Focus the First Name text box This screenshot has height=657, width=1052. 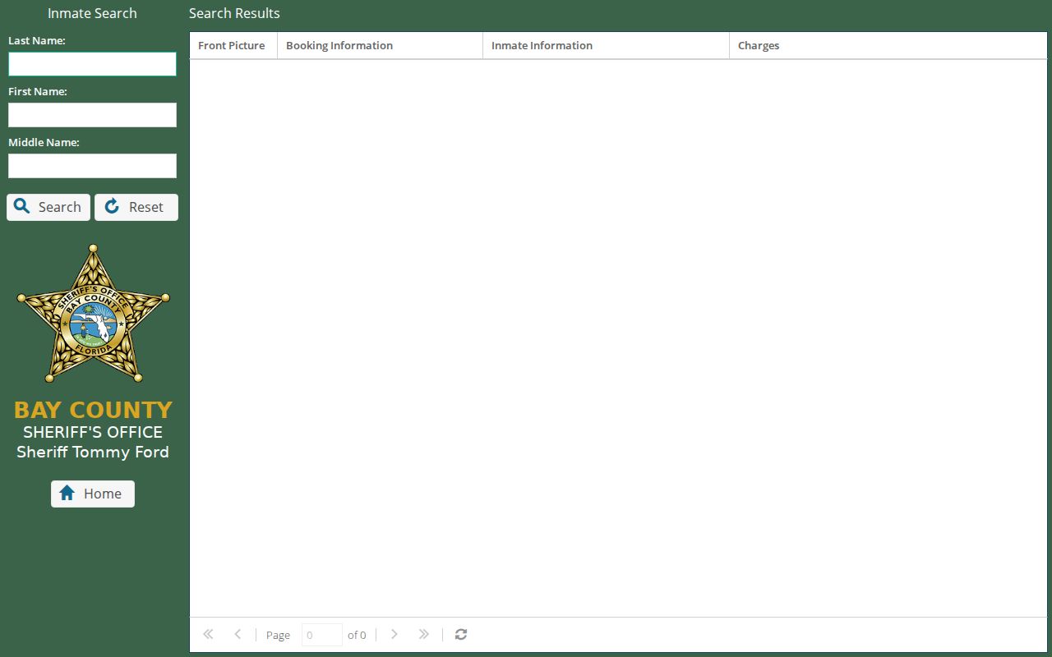(92, 115)
